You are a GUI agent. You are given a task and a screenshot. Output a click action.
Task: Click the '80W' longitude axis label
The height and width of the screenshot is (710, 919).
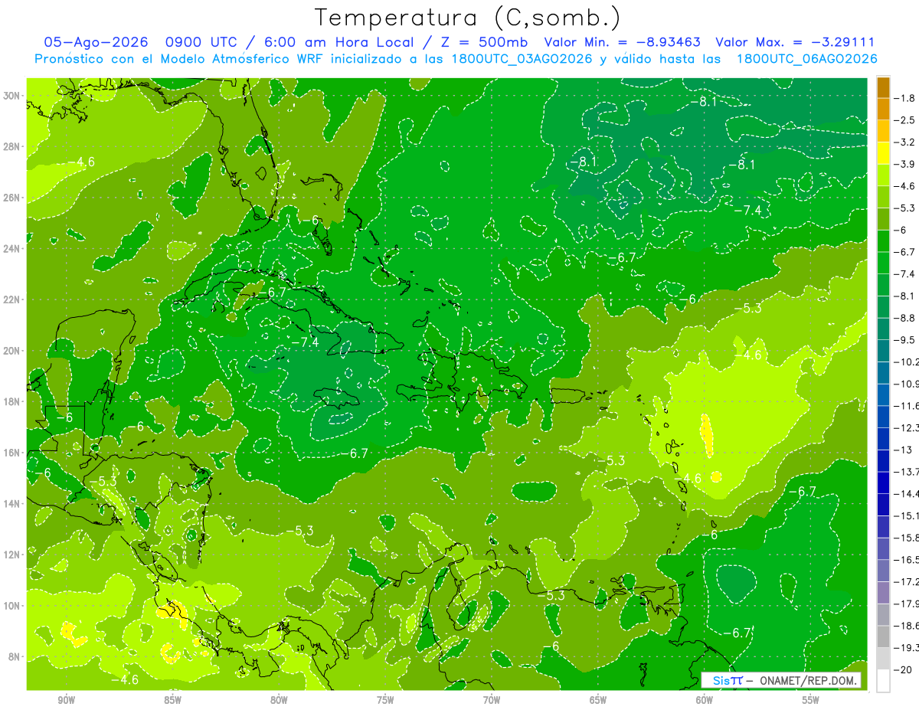[279, 699]
